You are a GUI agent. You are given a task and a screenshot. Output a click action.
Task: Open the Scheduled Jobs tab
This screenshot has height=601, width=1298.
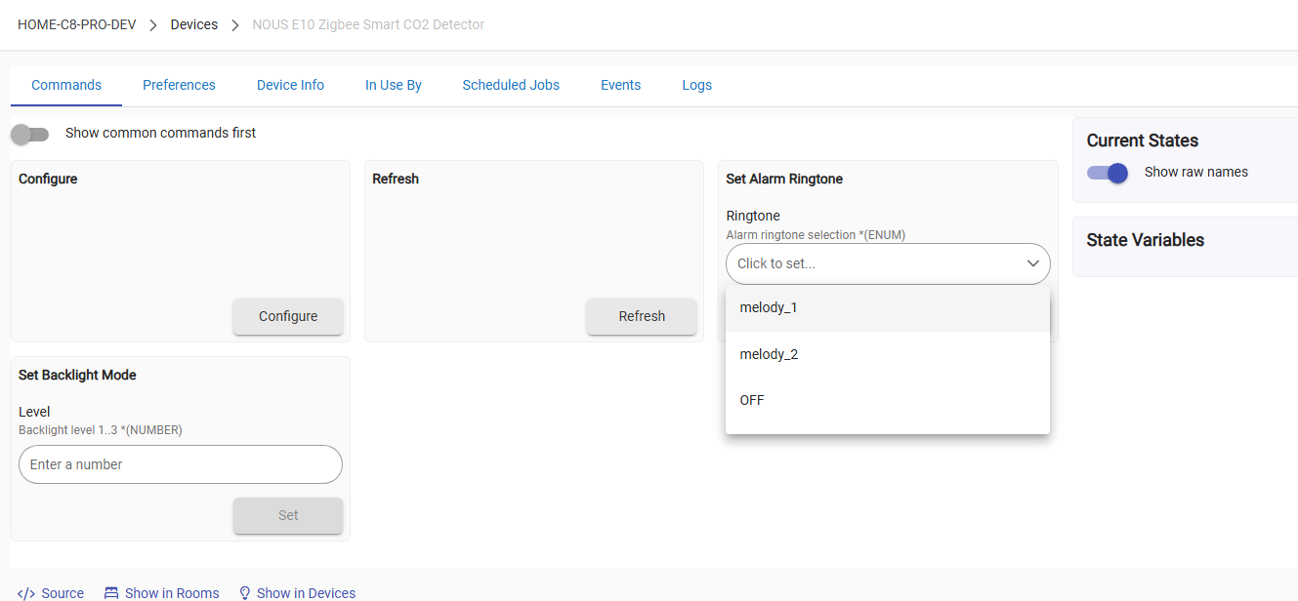click(x=511, y=85)
